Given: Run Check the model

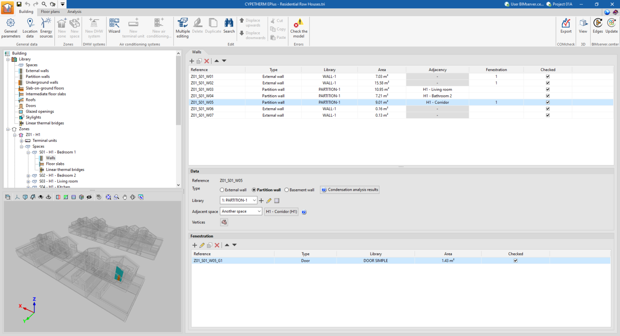Looking at the screenshot, I should point(299,27).
